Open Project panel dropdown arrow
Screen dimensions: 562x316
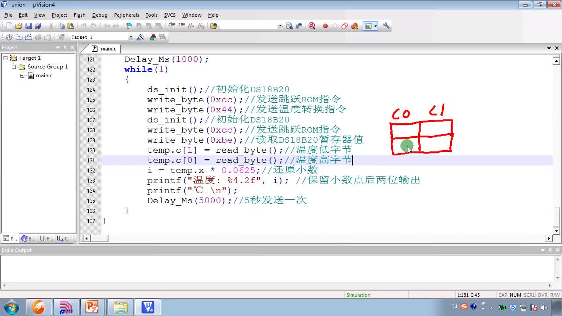click(58, 47)
